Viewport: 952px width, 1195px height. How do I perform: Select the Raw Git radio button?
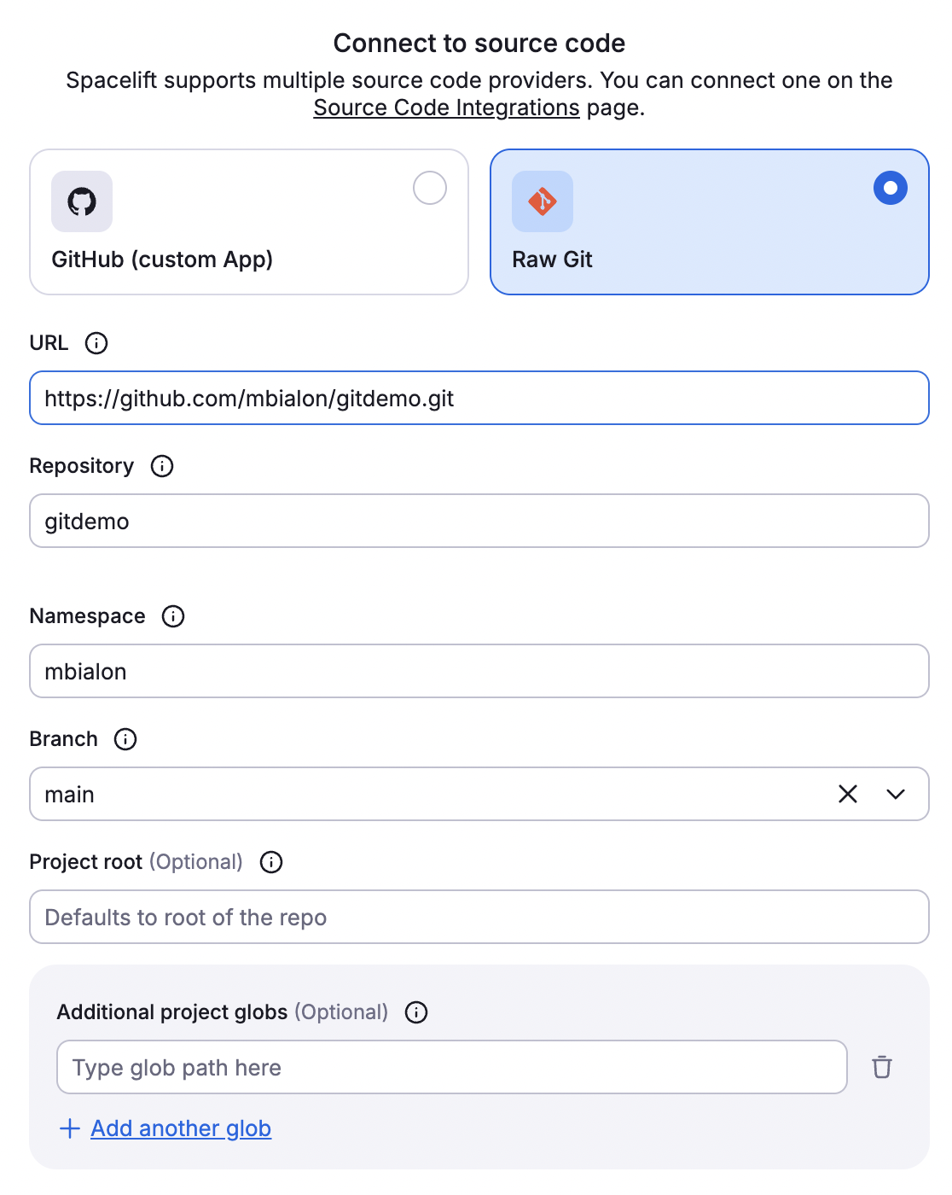tap(891, 188)
